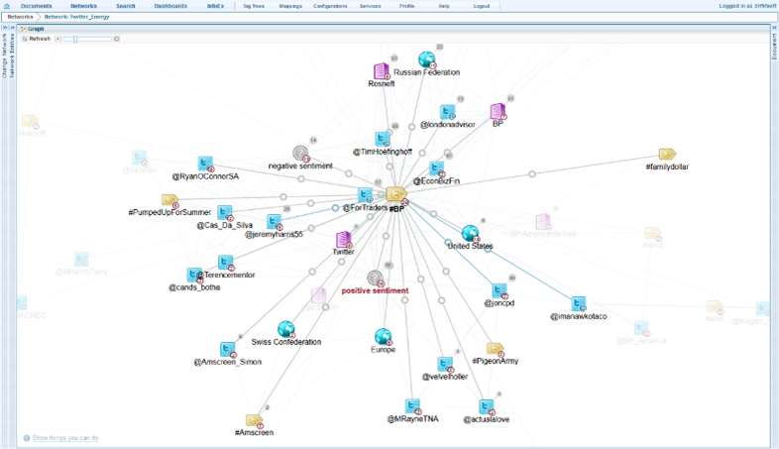
Task: Select the @TimHoefinghoff Twitter node
Action: tap(383, 139)
